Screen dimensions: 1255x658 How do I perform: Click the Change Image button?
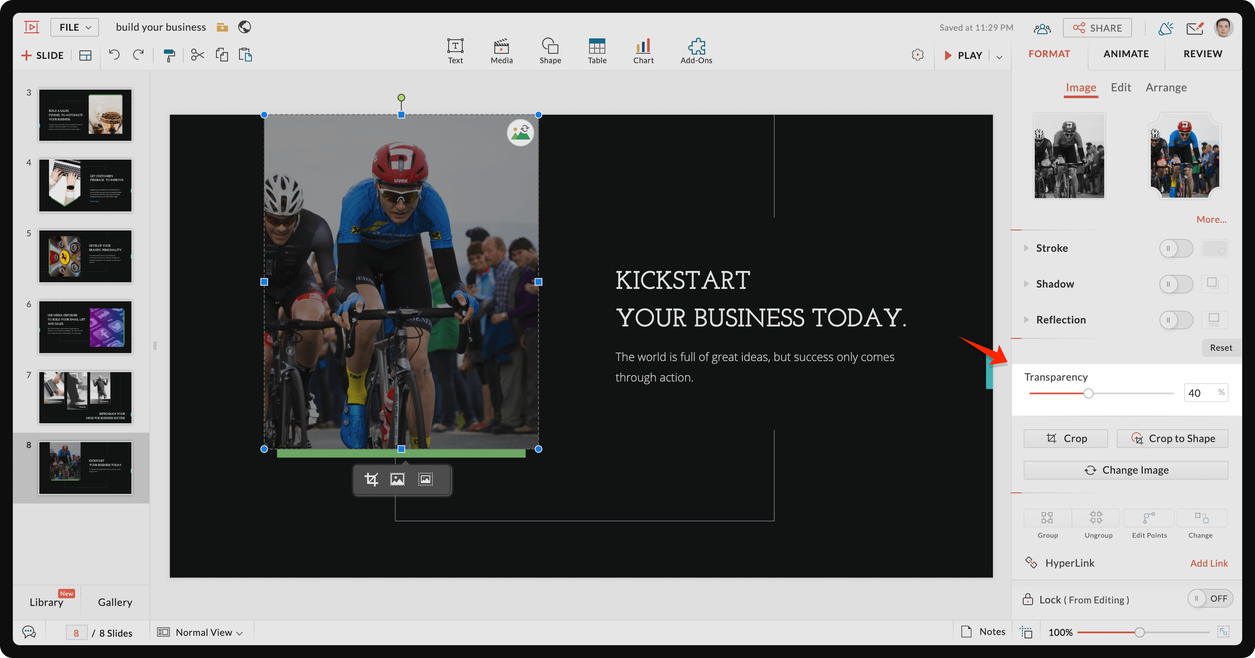coord(1126,470)
